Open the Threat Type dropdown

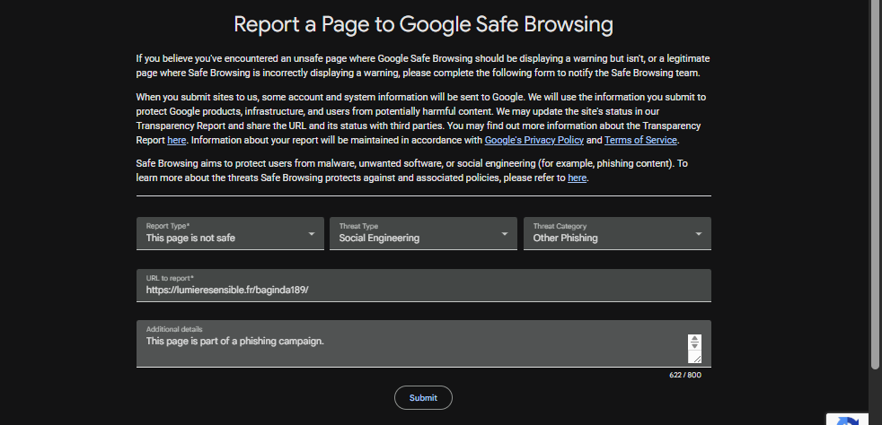pos(423,233)
